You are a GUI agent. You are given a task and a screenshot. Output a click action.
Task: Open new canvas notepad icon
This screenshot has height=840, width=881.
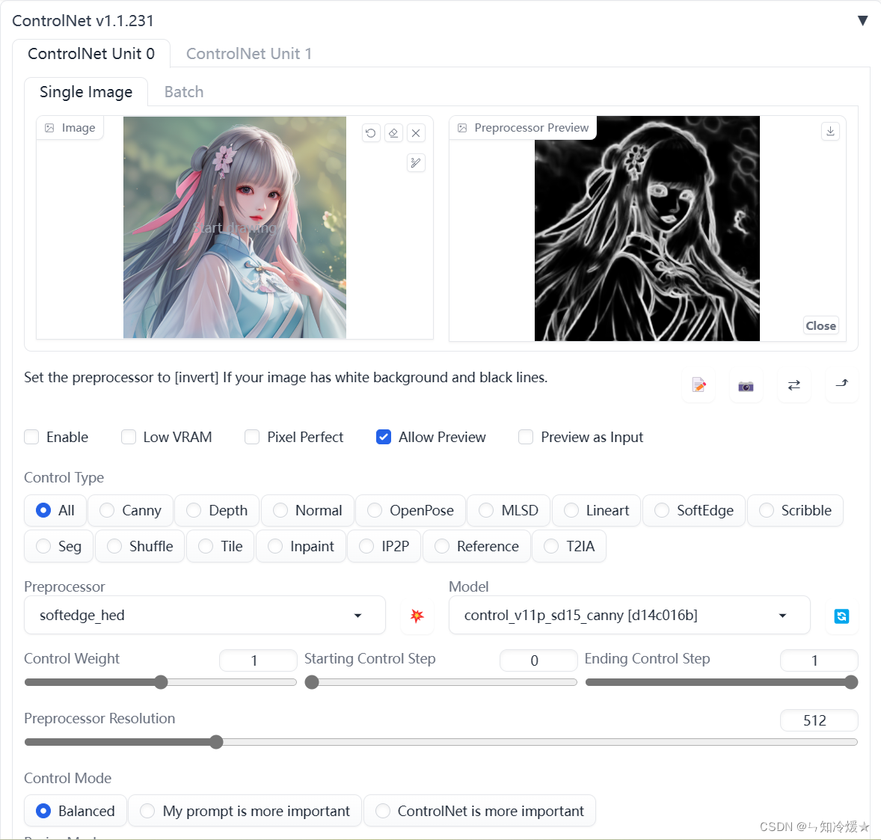(x=699, y=385)
